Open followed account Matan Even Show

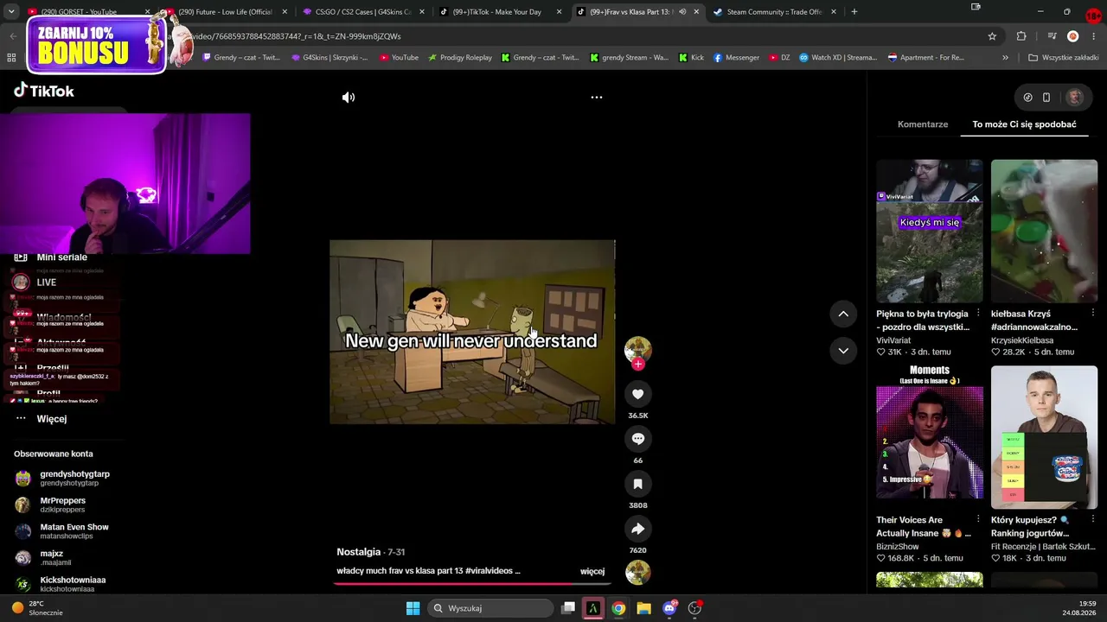point(61,531)
